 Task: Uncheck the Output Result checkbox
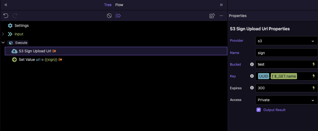(x=259, y=110)
